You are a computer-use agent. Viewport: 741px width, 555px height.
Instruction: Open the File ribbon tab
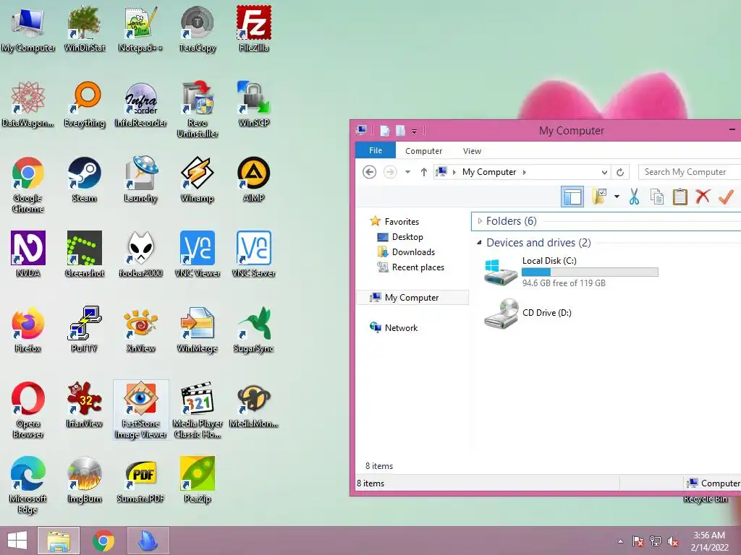point(376,150)
